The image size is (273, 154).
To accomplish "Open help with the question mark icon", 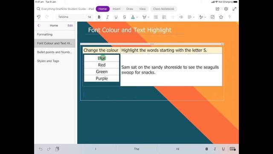I will pos(229,17).
